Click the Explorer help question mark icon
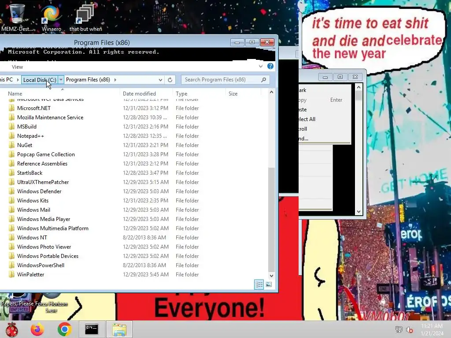Viewport: 451px width, 338px height. (x=270, y=66)
